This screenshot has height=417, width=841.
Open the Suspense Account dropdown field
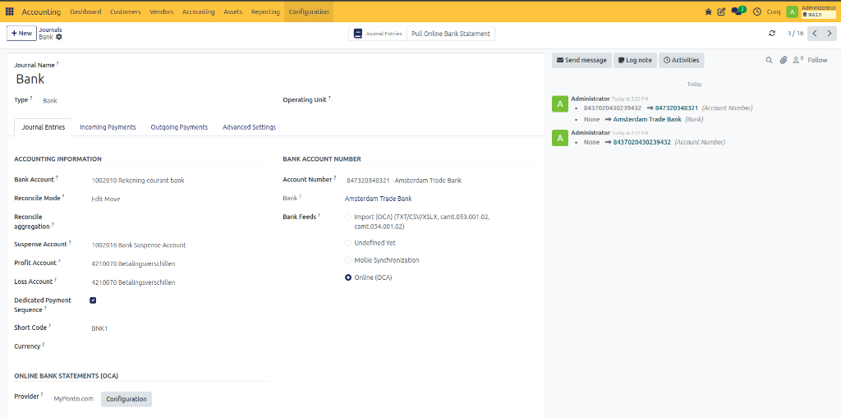(x=178, y=245)
